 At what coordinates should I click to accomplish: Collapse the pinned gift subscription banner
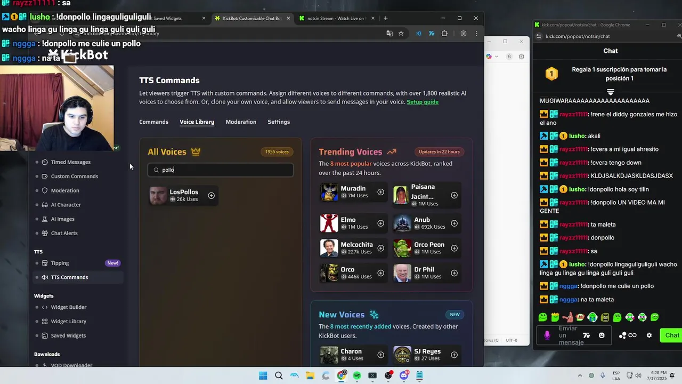[611, 92]
